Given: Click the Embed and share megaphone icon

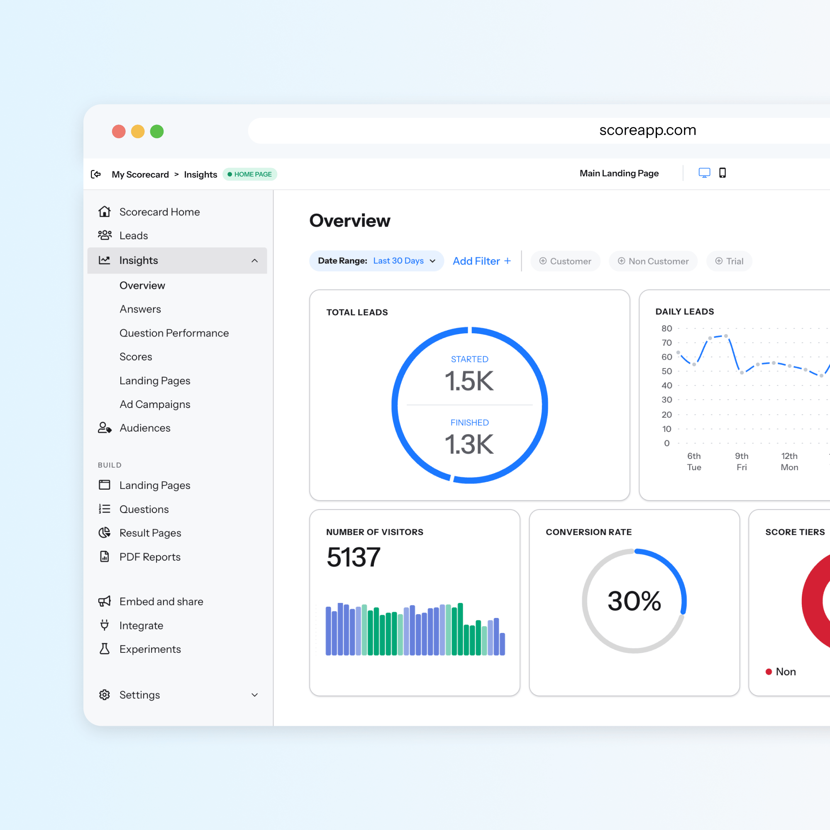Looking at the screenshot, I should pos(105,601).
